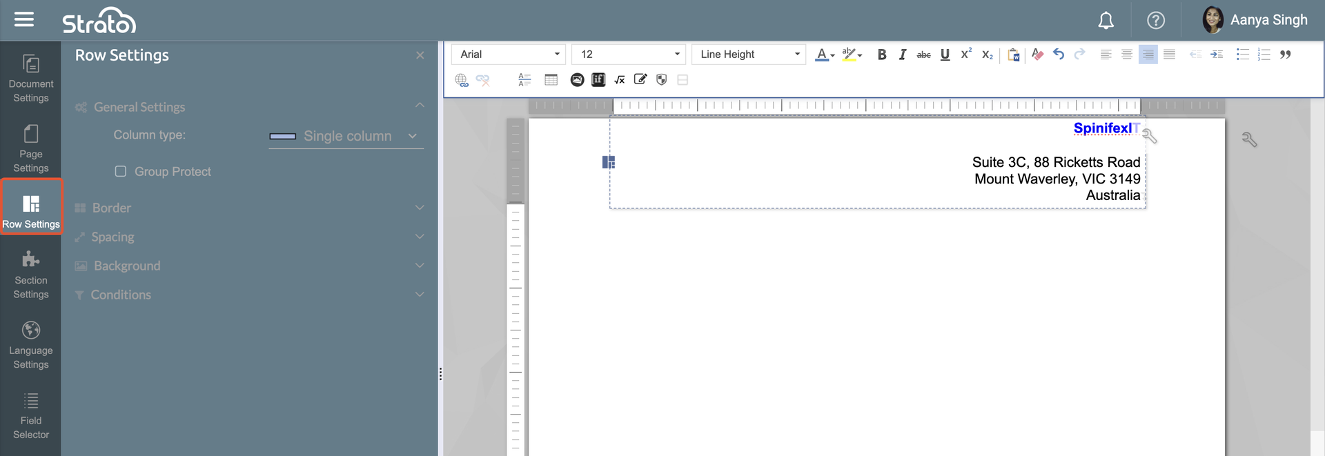The height and width of the screenshot is (456, 1325).
Task: Toggle right text alignment
Action: click(1148, 54)
